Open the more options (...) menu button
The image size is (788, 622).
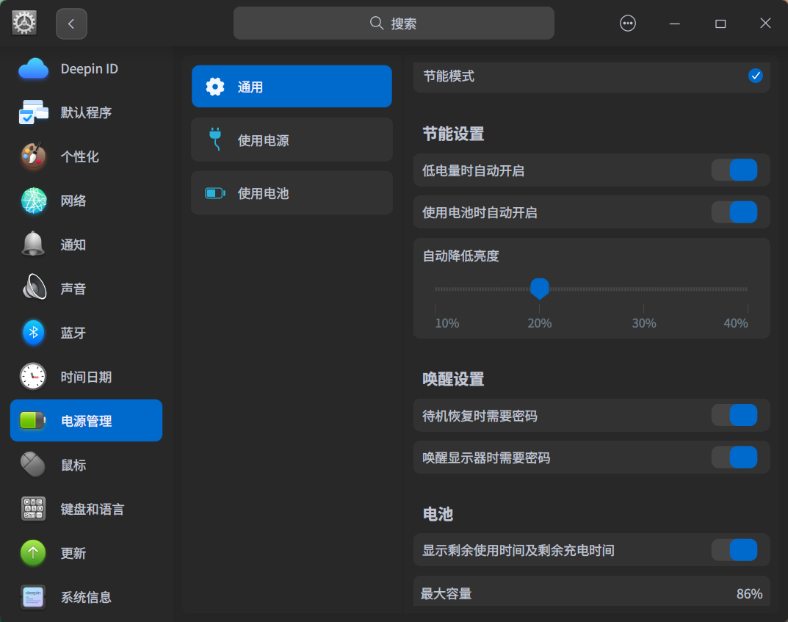(628, 23)
